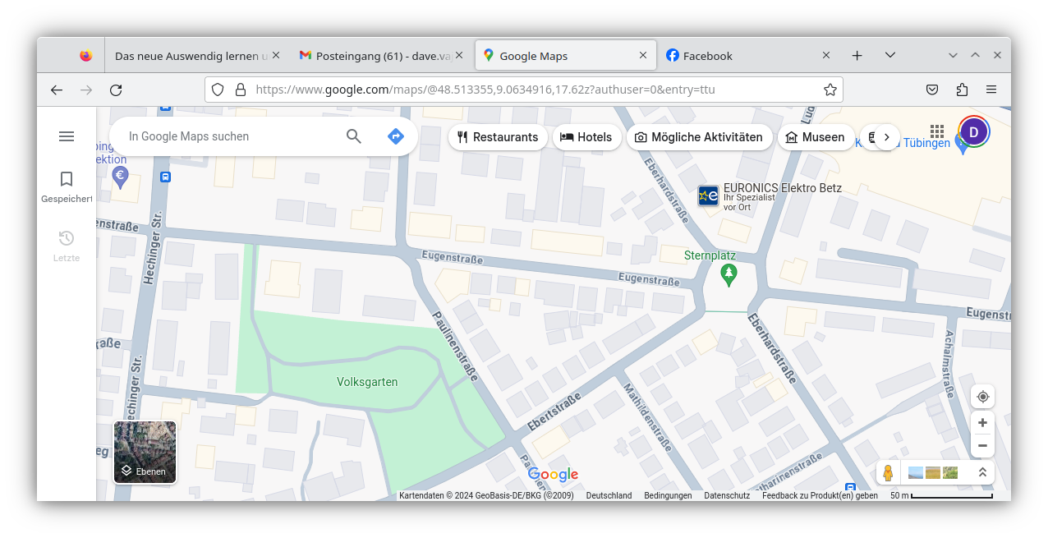Open route directions via blue arrow icon
Image resolution: width=1048 pixels, height=538 pixels.
[x=396, y=136]
